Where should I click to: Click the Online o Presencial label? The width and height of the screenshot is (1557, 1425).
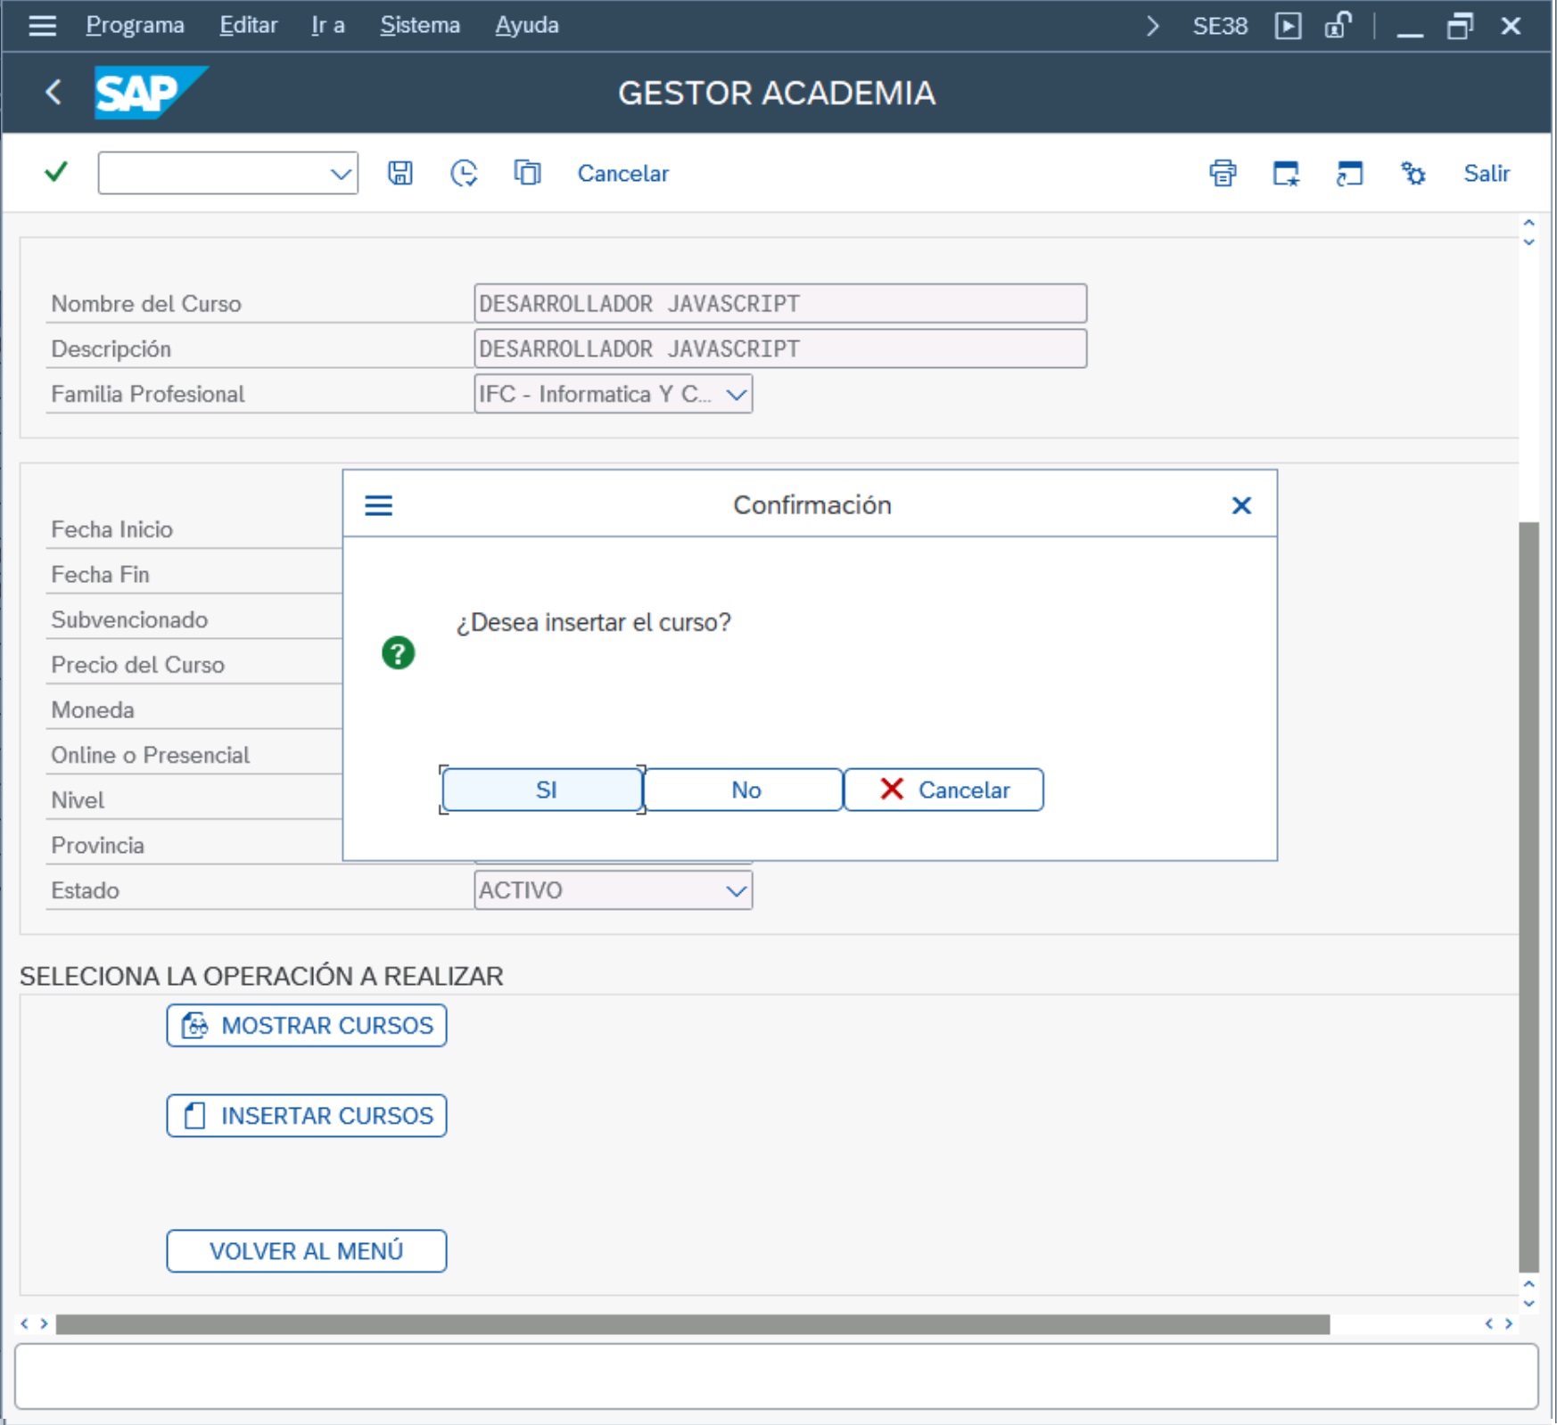click(x=150, y=755)
